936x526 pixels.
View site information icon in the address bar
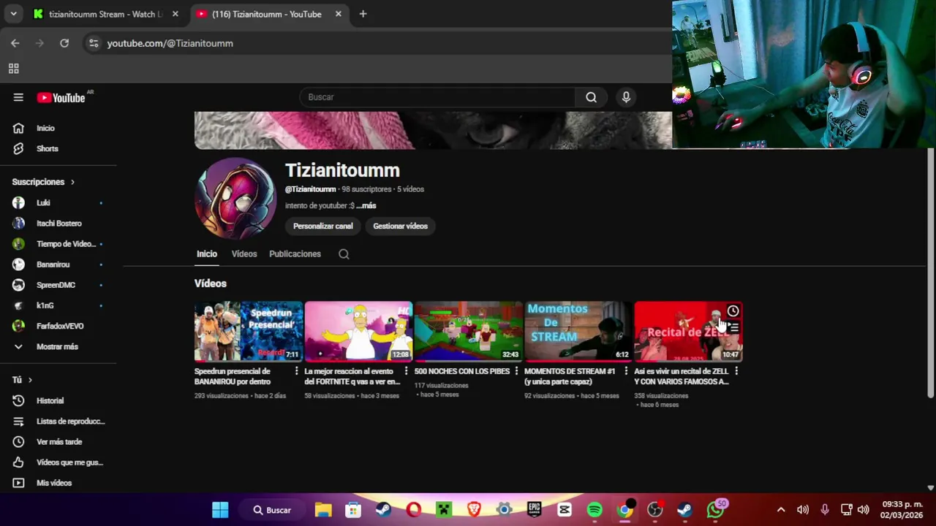93,43
